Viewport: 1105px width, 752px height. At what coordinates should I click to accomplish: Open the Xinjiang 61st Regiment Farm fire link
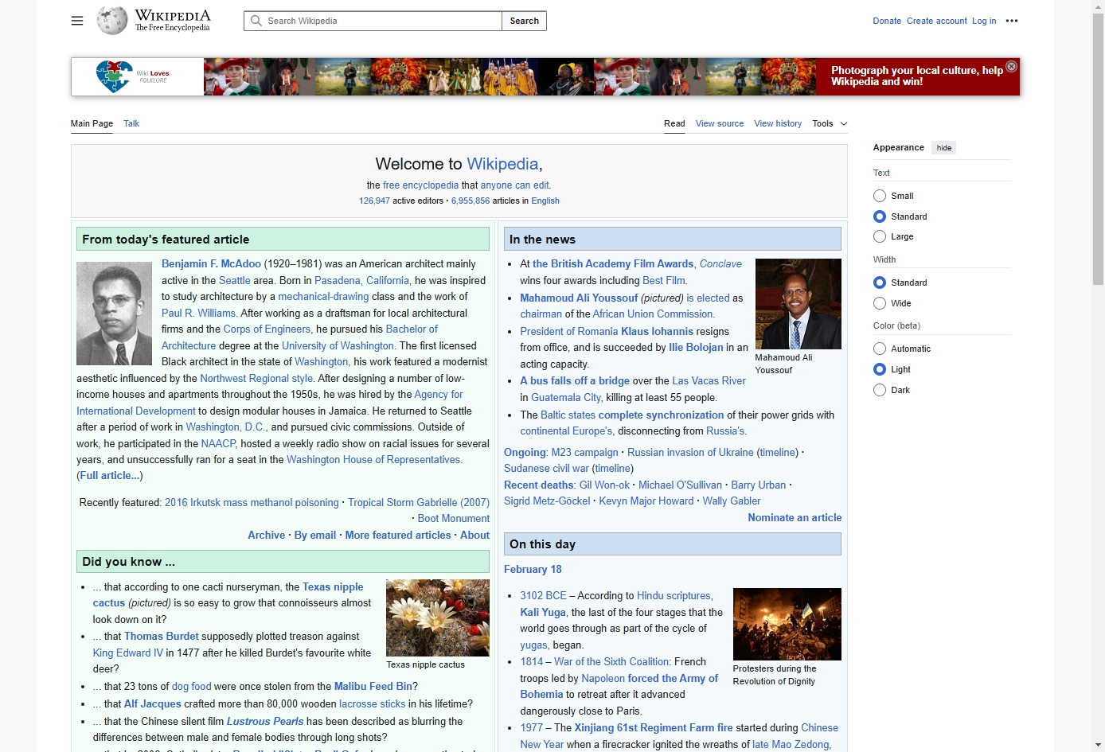[654, 728]
